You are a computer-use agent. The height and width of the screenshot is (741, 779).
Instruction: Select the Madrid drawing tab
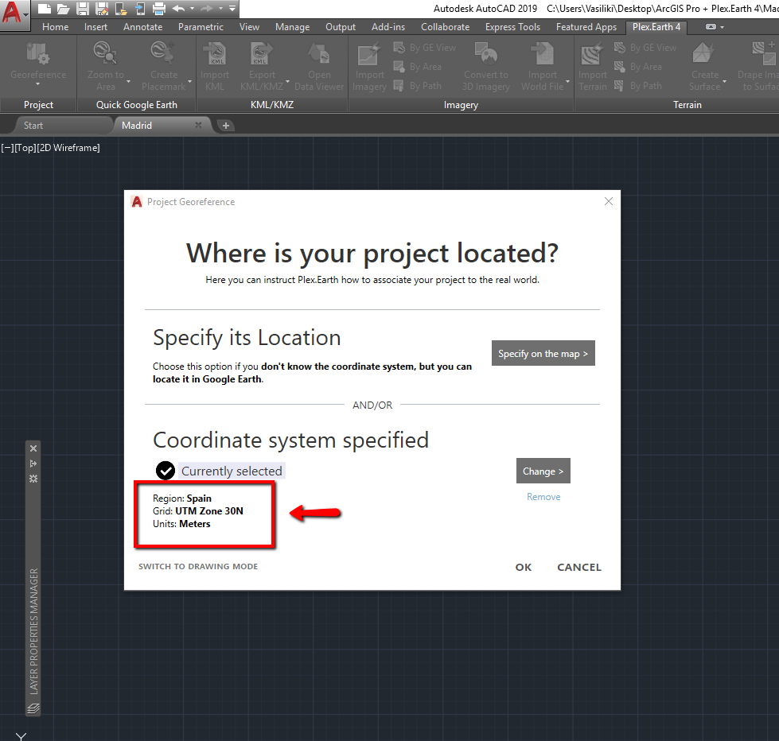137,126
